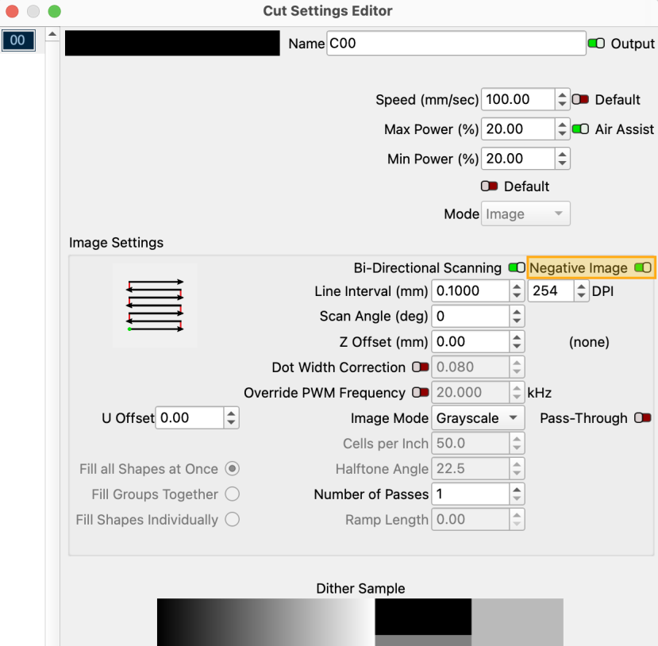This screenshot has height=646, width=658.
Task: Select Fill all Shapes at Once
Action: point(233,469)
